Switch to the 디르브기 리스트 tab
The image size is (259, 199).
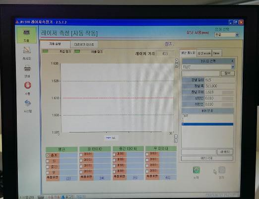84,44
